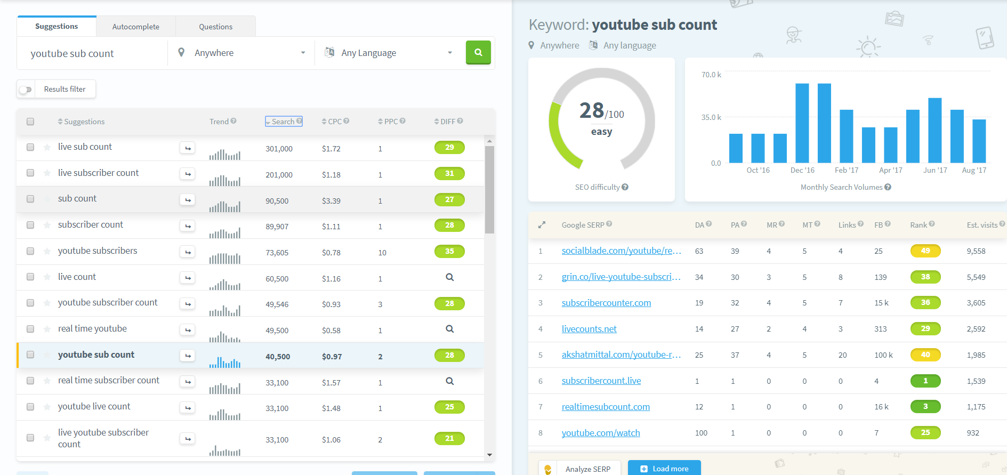The image size is (1007, 475).
Task: Check the 'sub count' row checkbox
Action: (x=30, y=199)
